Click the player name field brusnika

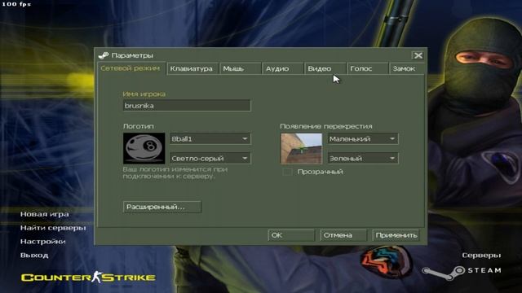(x=187, y=105)
